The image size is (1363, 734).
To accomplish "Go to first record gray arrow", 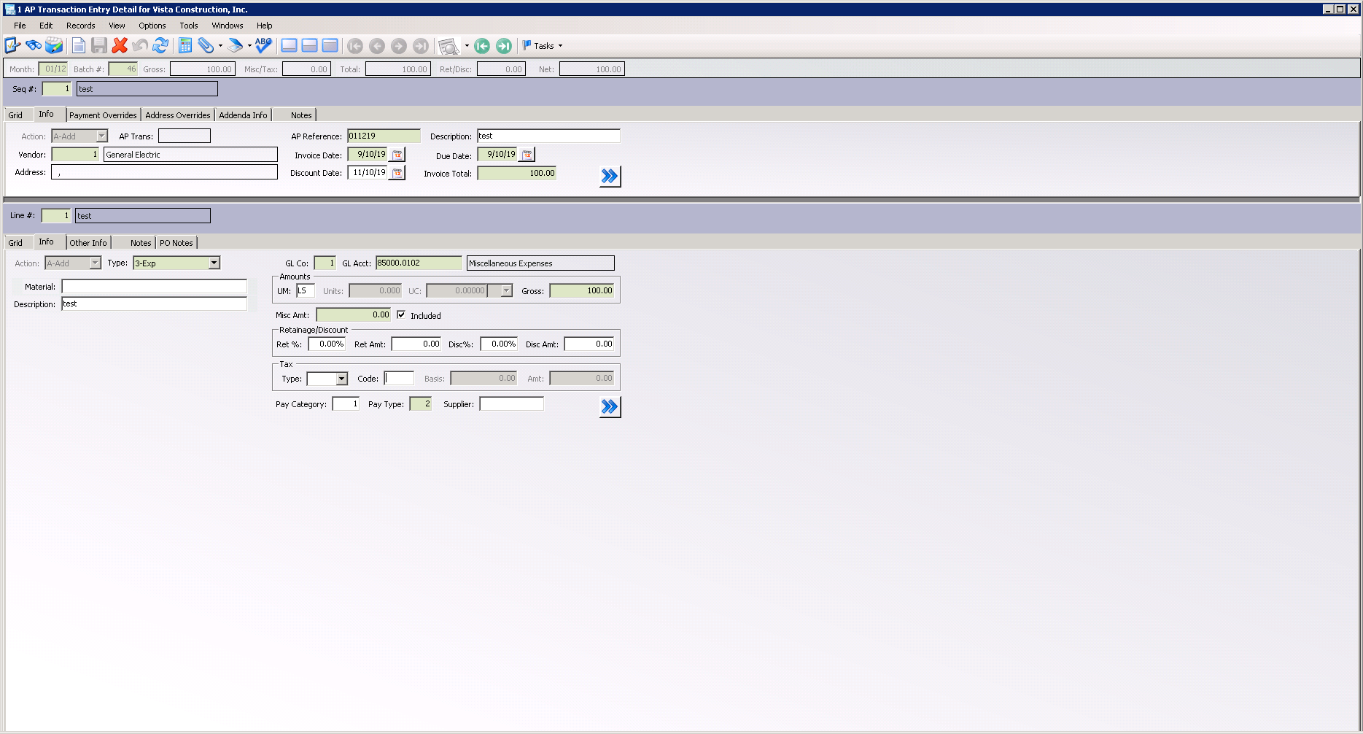I will (x=355, y=46).
